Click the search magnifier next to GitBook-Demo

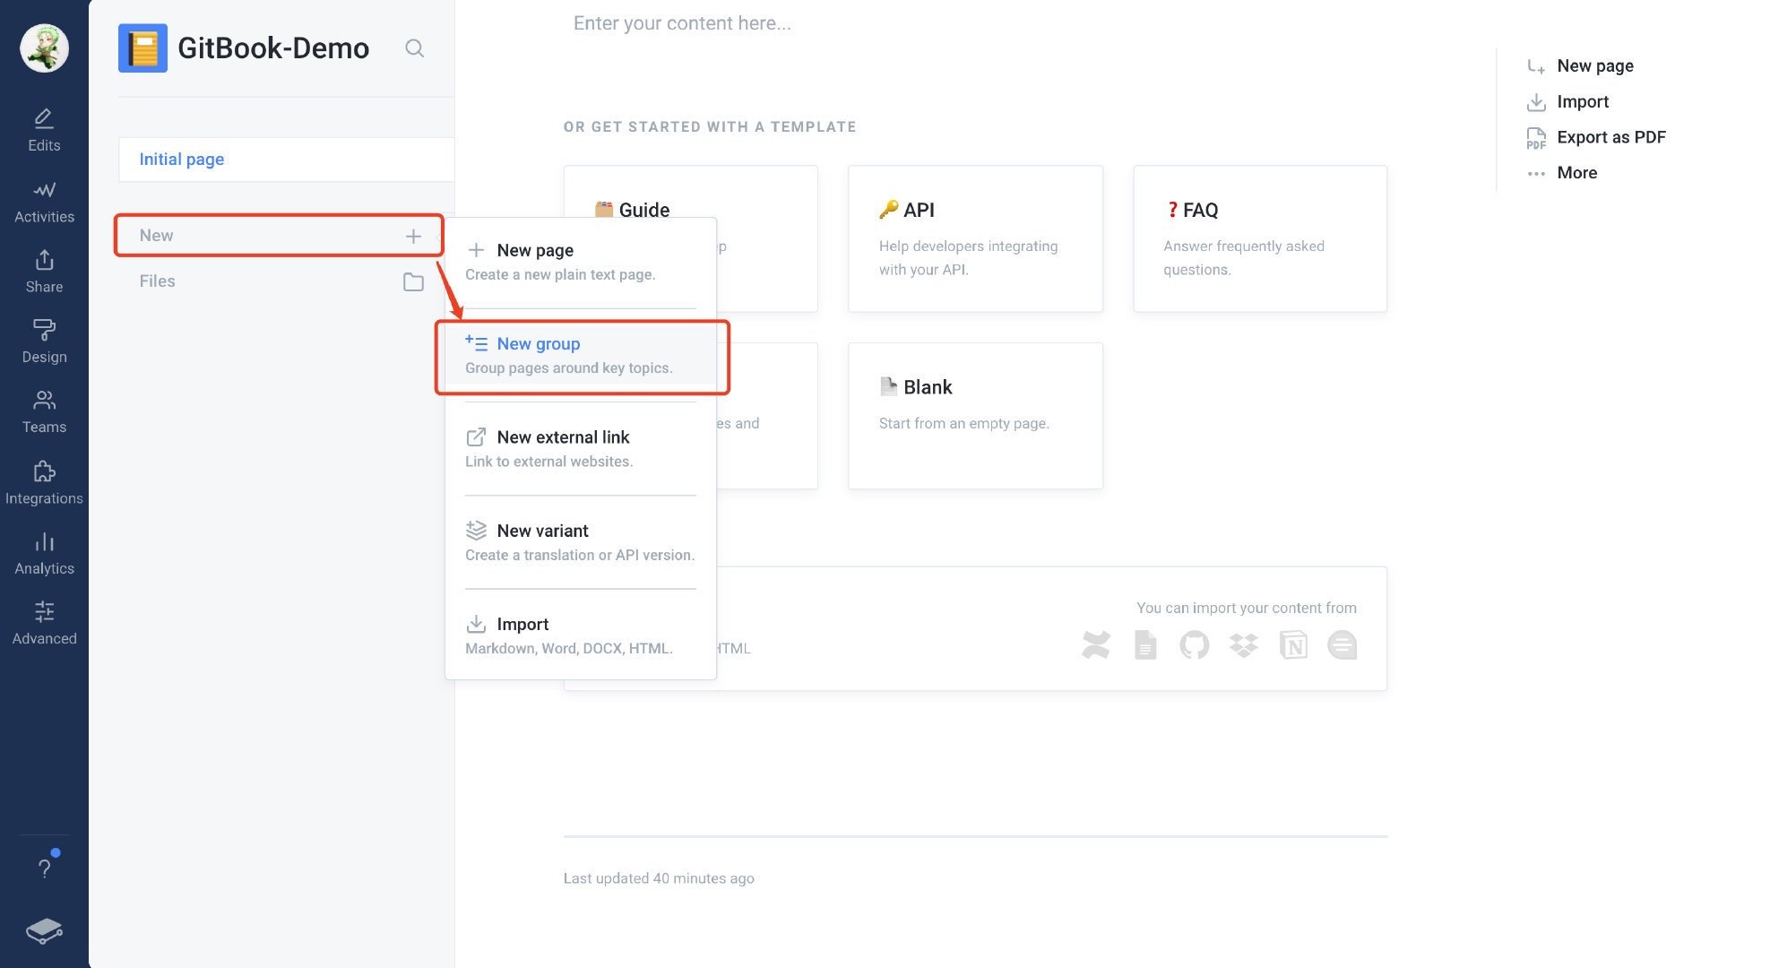point(414,48)
